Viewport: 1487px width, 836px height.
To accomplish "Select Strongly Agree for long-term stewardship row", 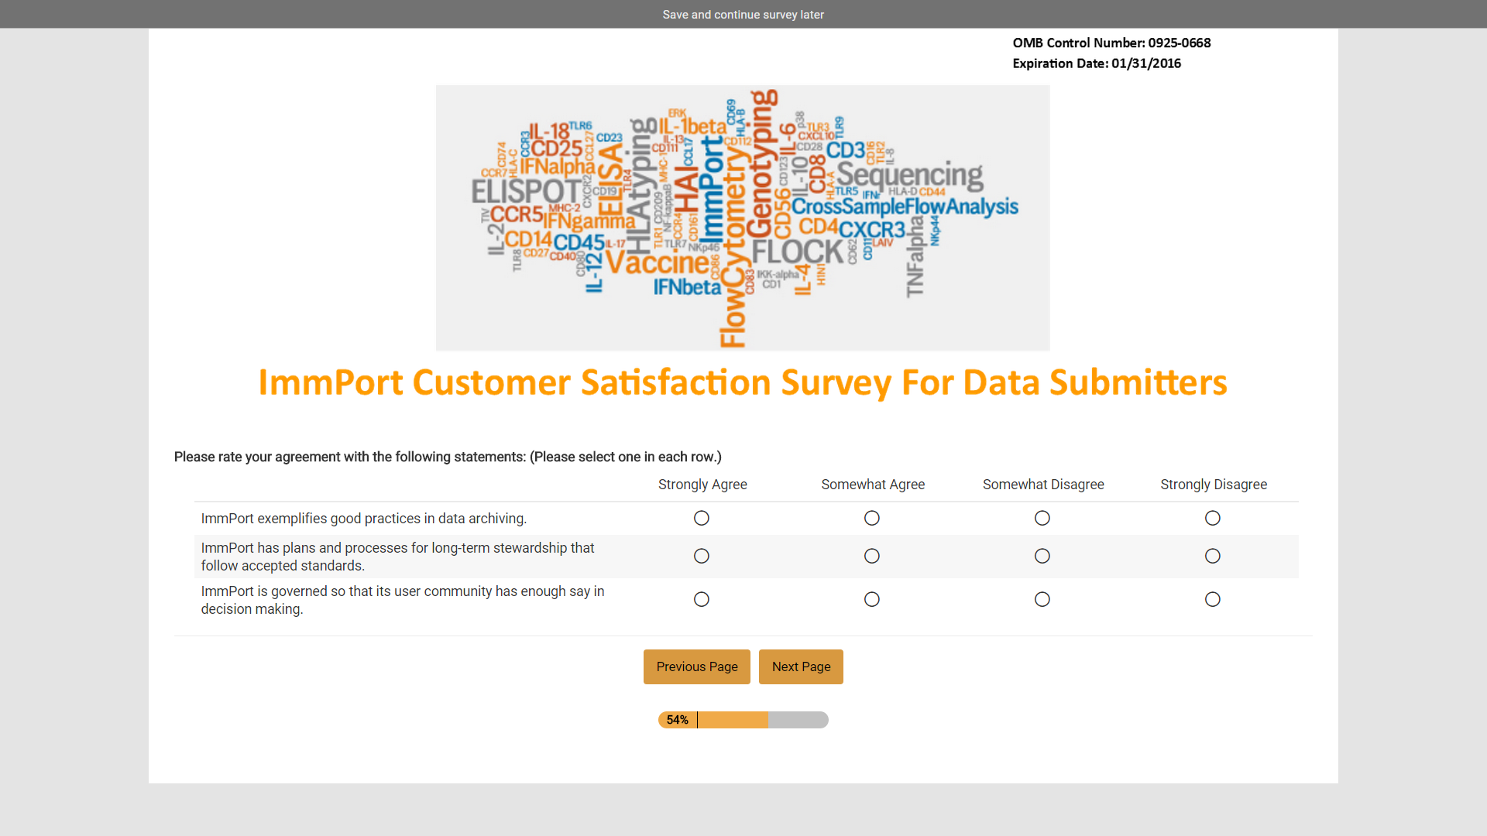I will coord(702,556).
